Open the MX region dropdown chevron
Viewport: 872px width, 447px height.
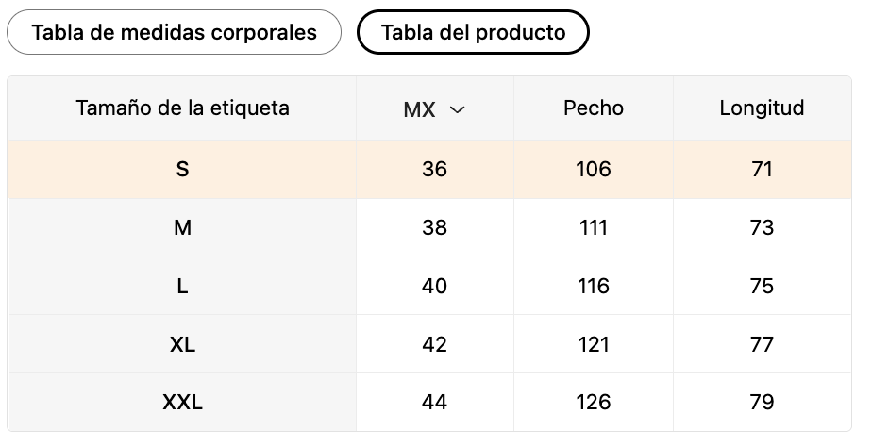coord(457,109)
